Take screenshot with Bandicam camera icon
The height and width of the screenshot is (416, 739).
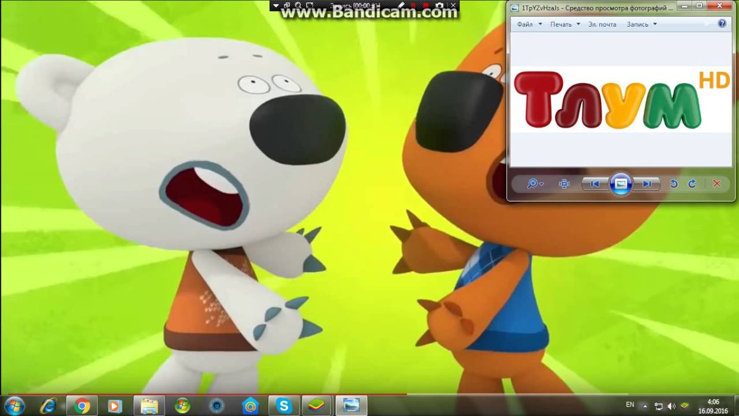click(x=440, y=6)
